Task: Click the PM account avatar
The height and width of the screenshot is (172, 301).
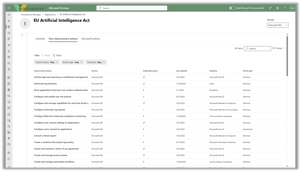Action: click(292, 8)
